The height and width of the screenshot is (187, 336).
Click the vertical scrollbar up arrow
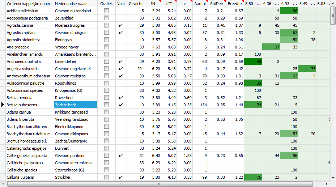333,3
